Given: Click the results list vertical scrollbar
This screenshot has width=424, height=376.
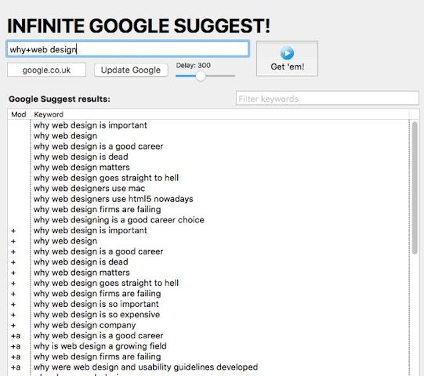Looking at the screenshot, I should pyautogui.click(x=414, y=187).
